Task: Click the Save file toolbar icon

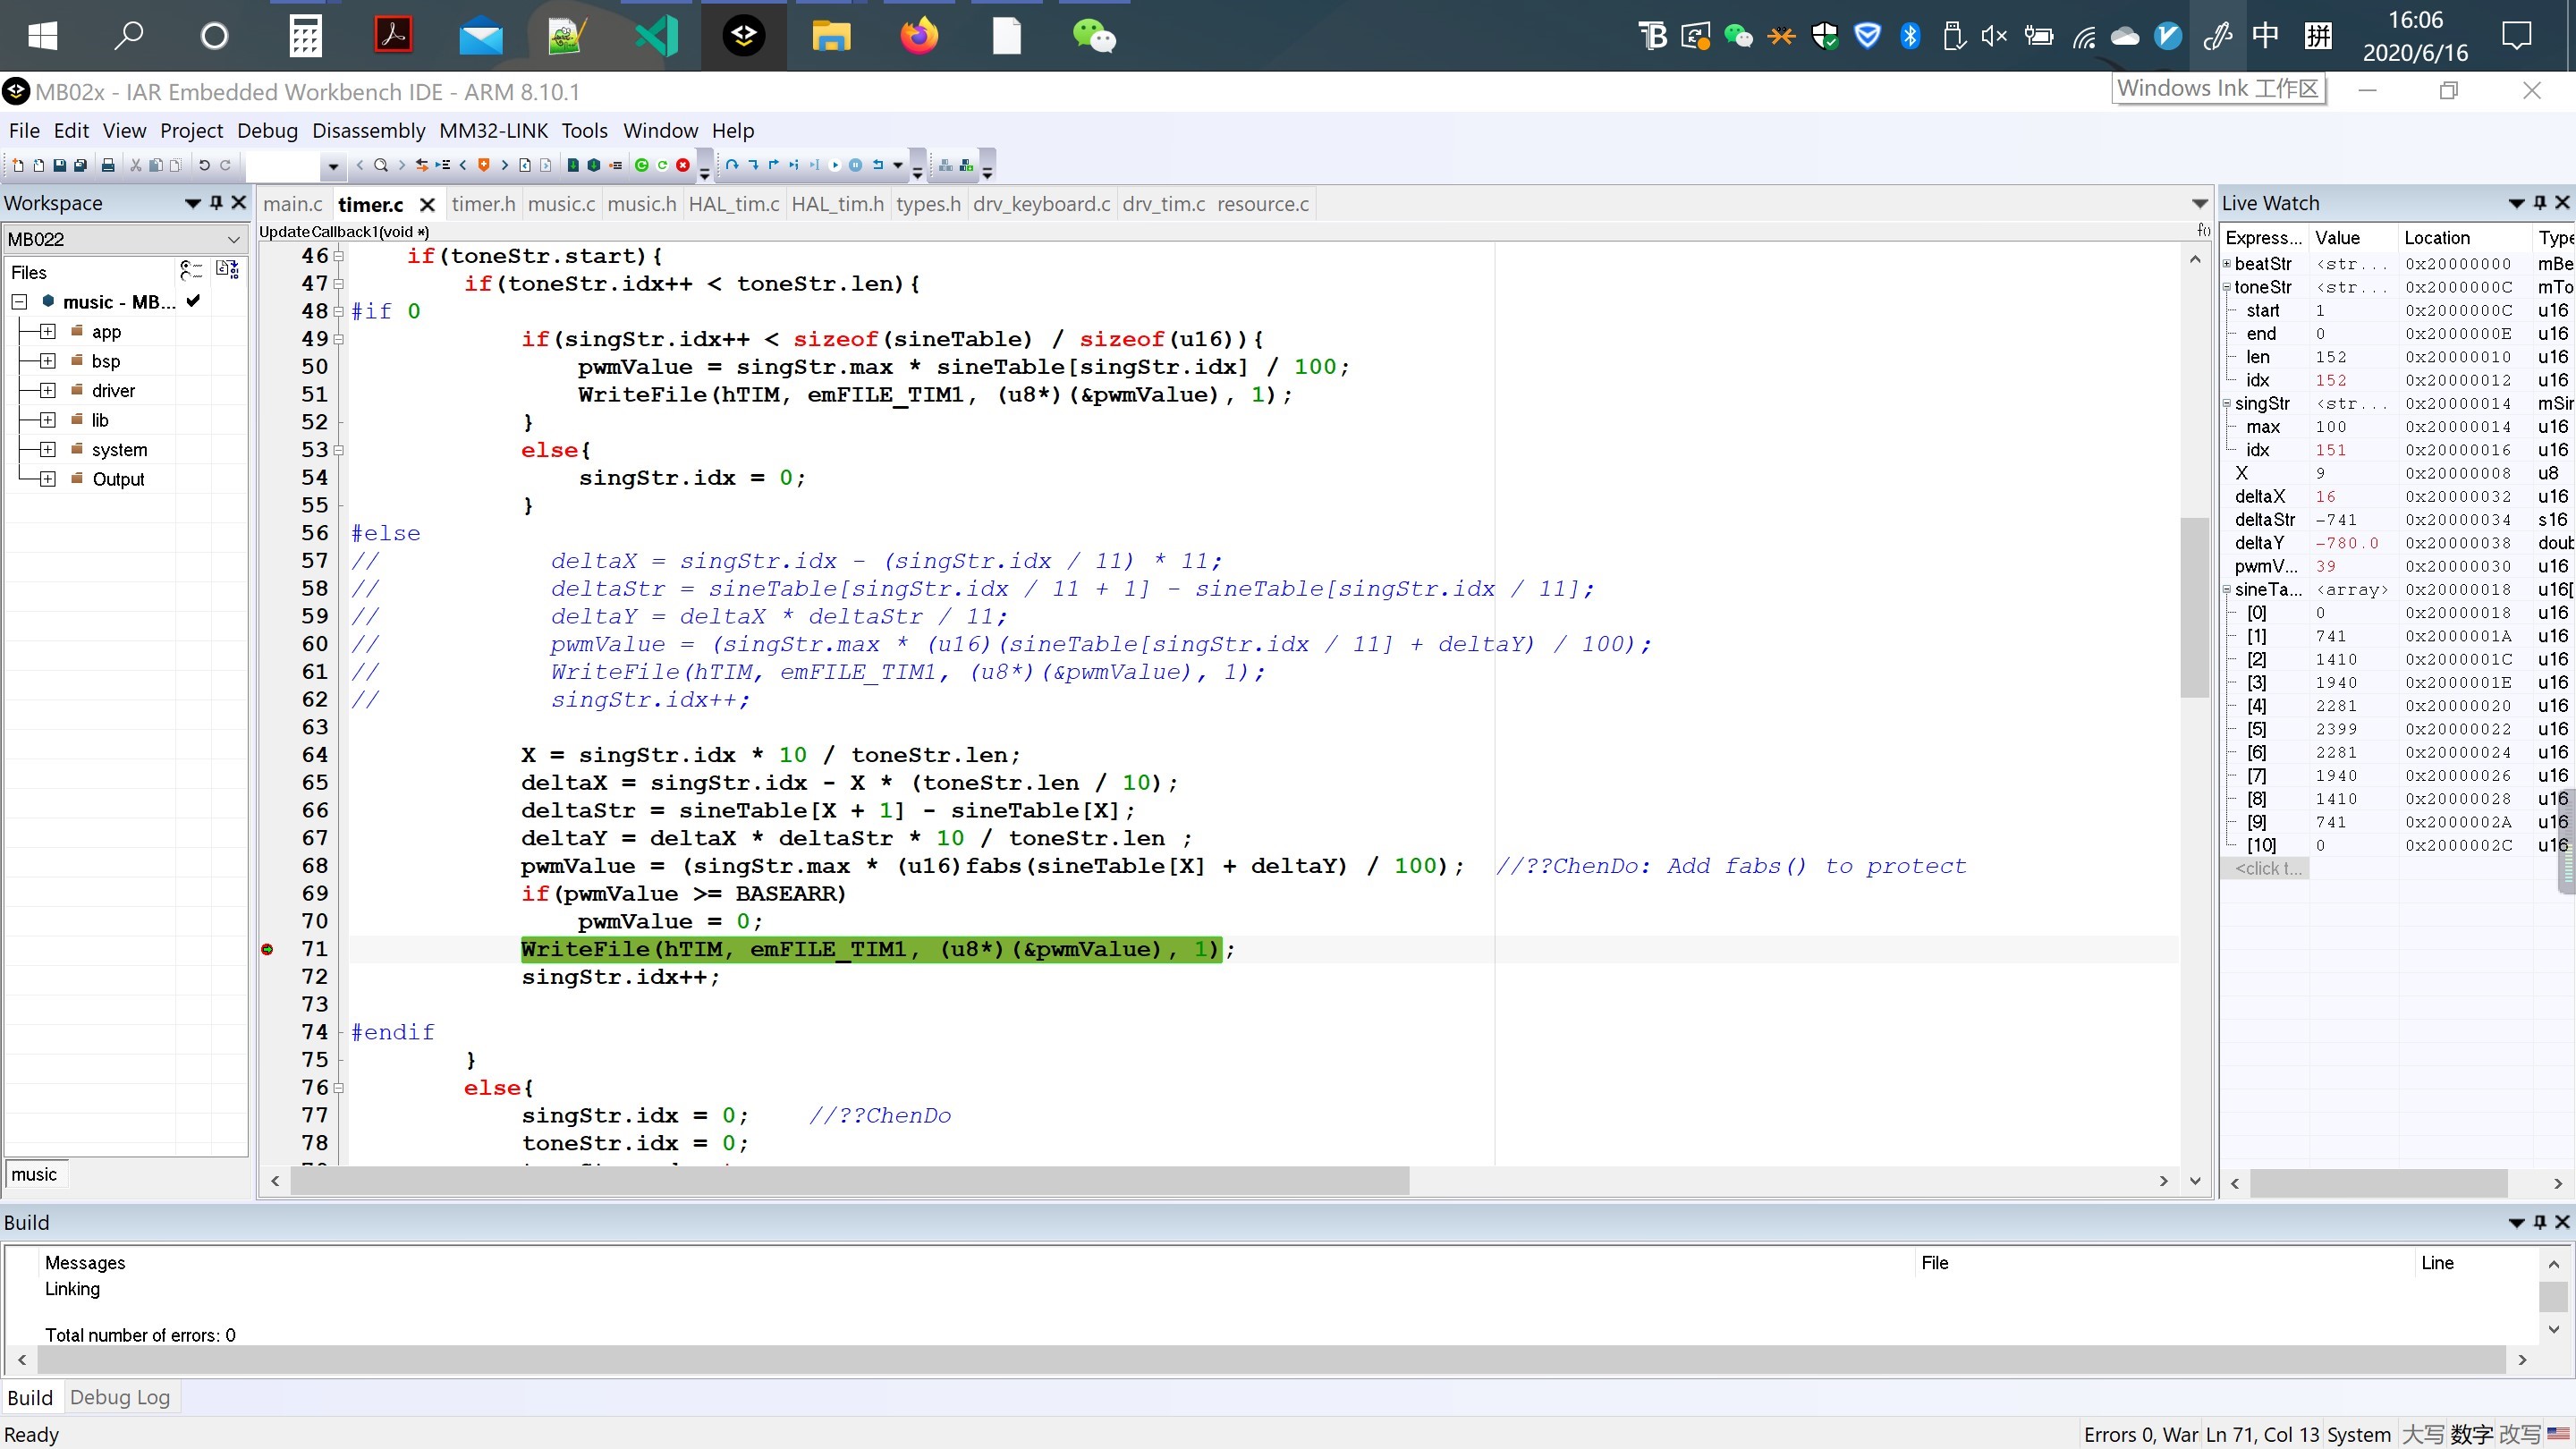Action: (60, 165)
